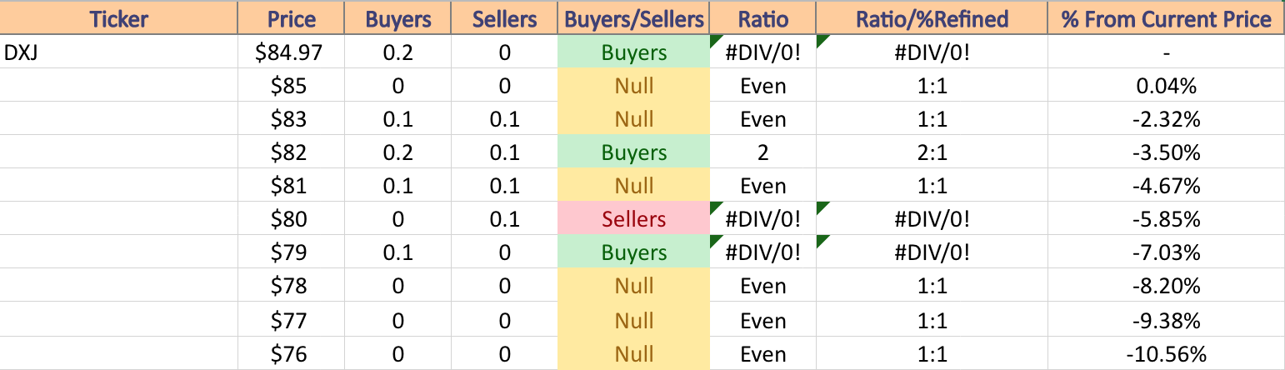This screenshot has height=370, width=1285.
Task: Click the -5.85% percentage cell
Action: [x=1167, y=219]
